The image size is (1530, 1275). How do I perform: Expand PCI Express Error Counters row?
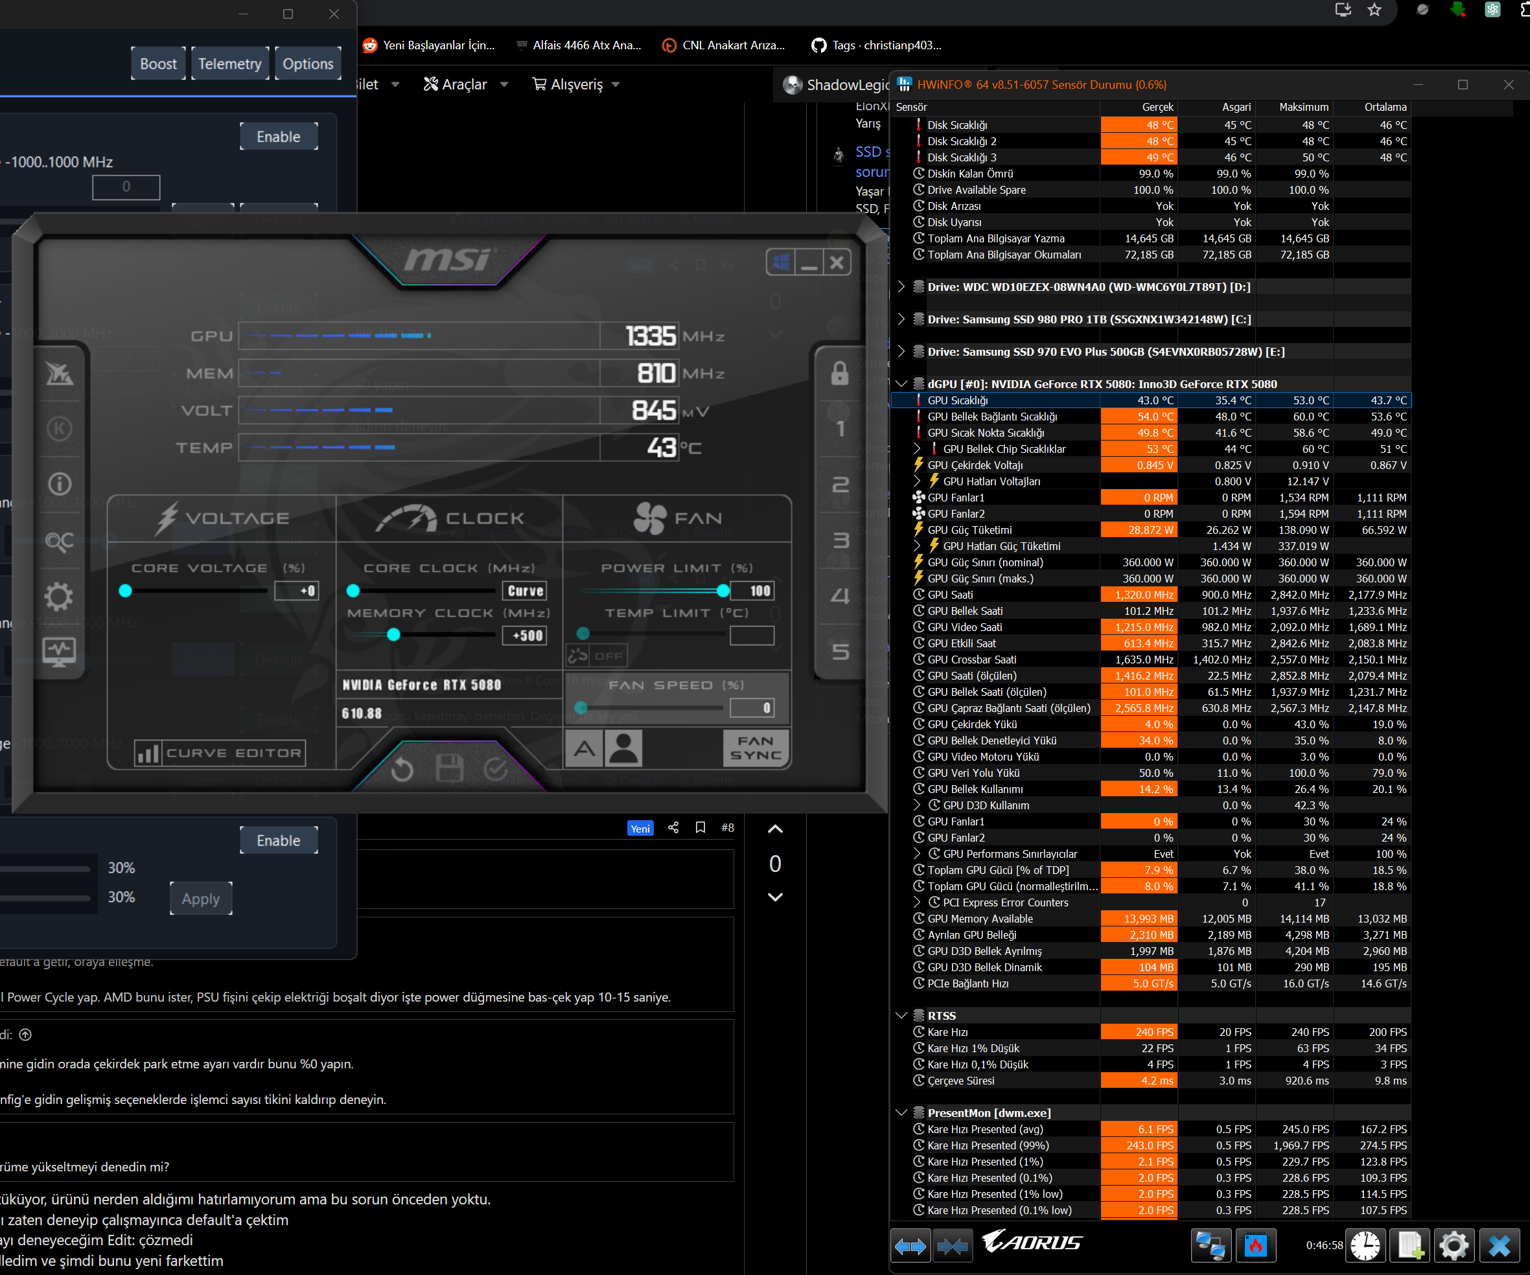tap(917, 902)
